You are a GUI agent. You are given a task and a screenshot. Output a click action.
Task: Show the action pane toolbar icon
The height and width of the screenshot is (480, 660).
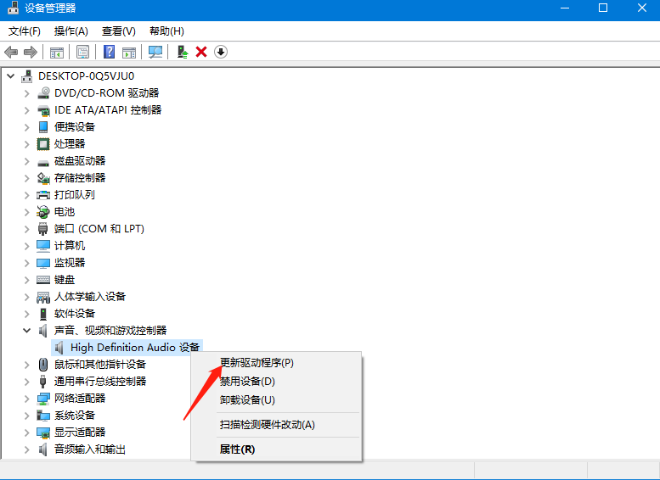click(129, 52)
